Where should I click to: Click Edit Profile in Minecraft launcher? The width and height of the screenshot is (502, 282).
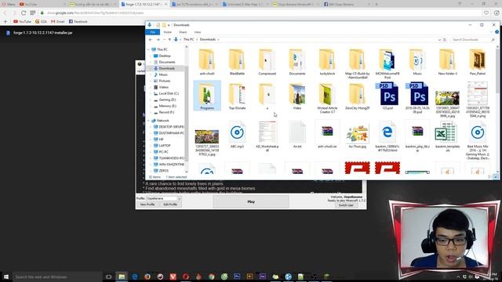pos(170,204)
